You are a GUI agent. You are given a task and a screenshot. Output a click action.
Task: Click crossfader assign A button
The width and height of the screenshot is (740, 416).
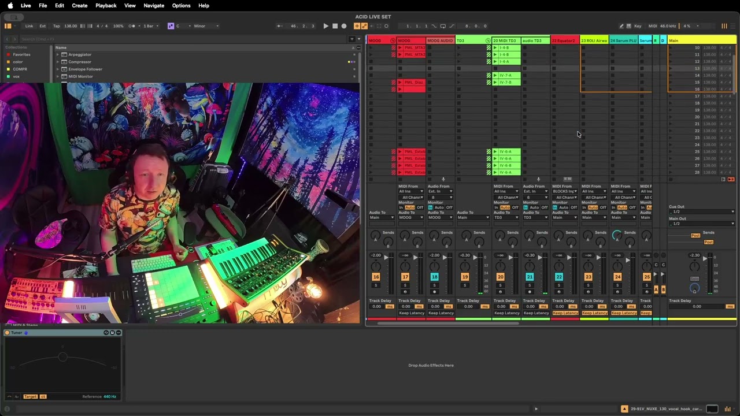point(656,289)
